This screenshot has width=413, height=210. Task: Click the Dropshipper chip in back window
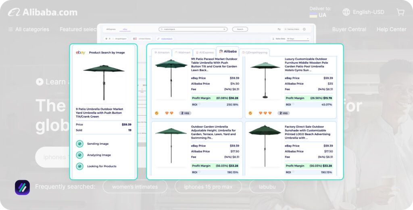click(x=116, y=39)
